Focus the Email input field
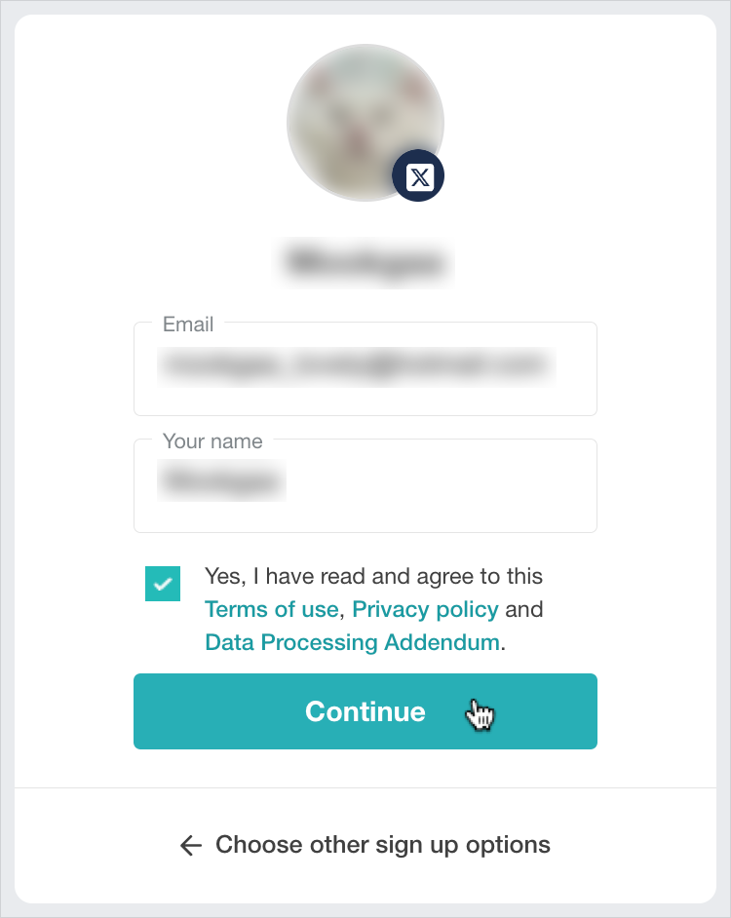 tap(365, 370)
